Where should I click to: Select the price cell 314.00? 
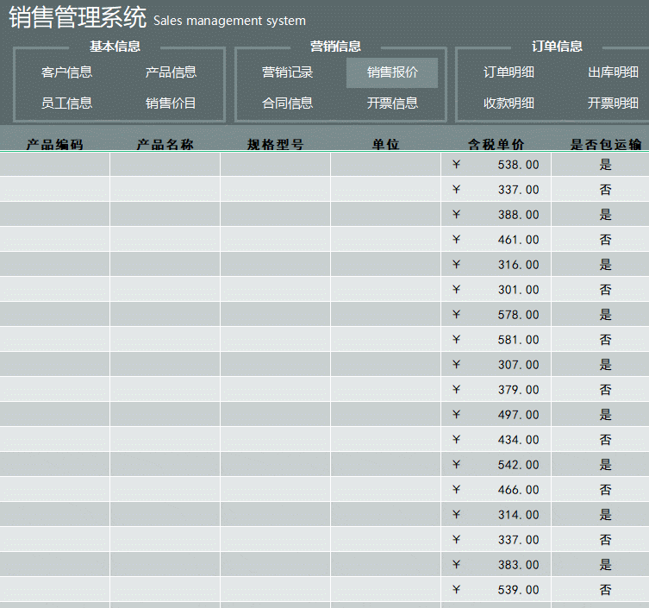[496, 514]
